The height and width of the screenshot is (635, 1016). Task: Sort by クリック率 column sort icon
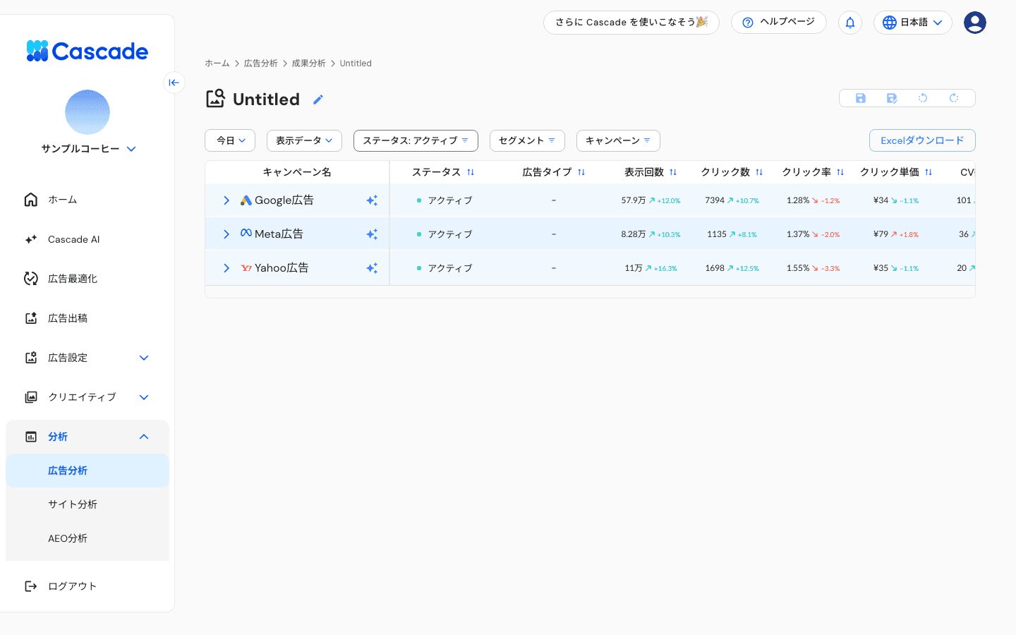point(840,172)
